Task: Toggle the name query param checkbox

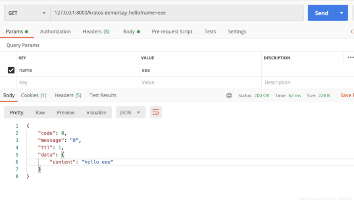Action: [11, 70]
